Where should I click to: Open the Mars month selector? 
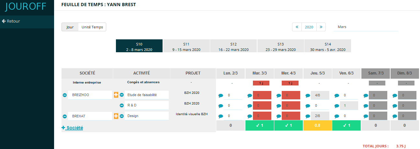point(366,27)
